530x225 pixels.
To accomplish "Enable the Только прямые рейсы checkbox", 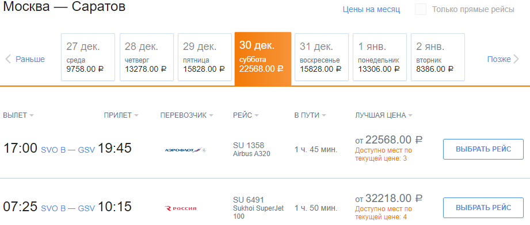I will tap(421, 9).
